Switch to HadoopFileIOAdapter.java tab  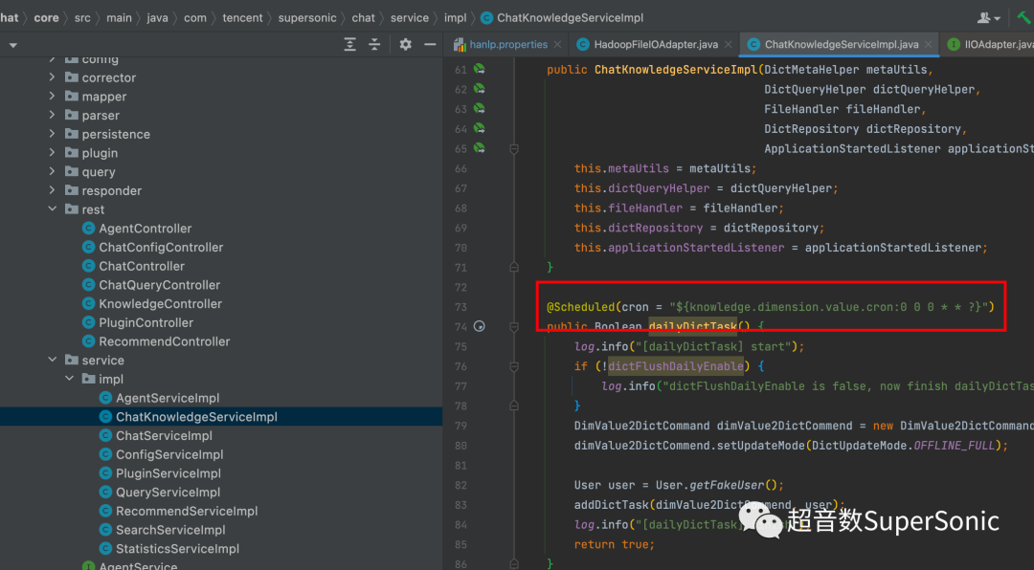tap(655, 45)
